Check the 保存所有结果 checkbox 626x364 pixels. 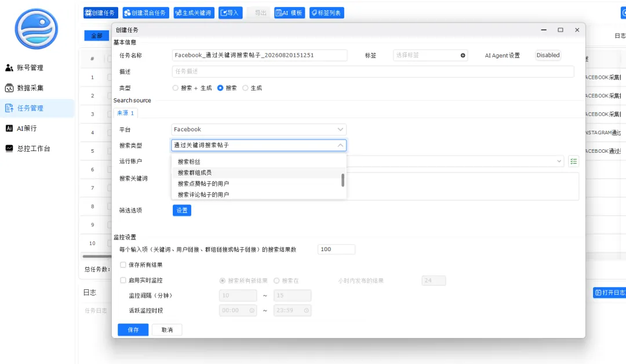coord(123,264)
